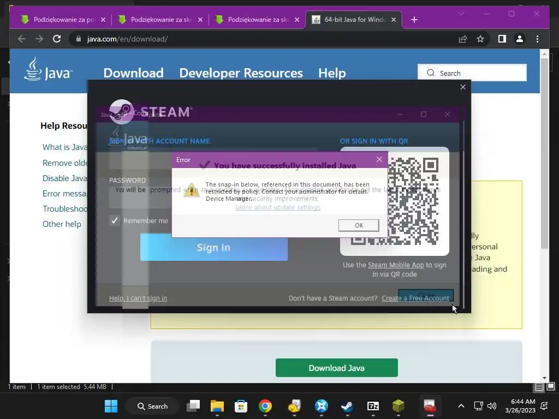Open File Explorer from taskbar
Viewport: 559px width, 419px height.
pyautogui.click(x=217, y=406)
